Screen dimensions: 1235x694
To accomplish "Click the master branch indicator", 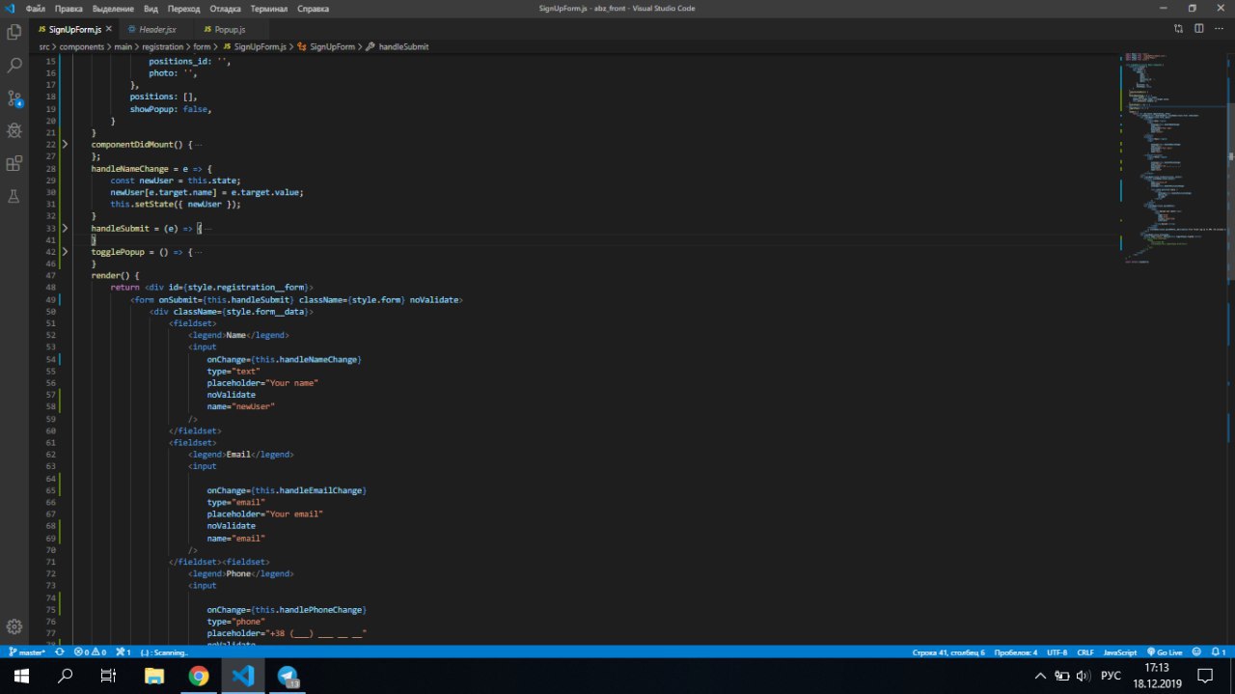I will [x=28, y=652].
